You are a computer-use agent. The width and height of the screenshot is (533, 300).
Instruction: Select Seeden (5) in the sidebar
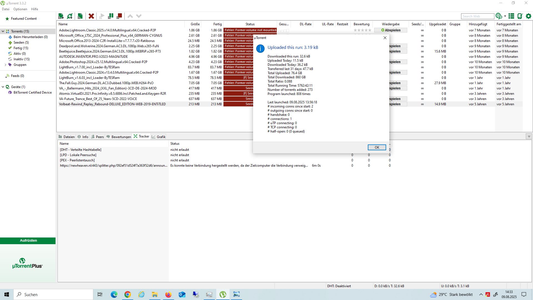21,42
